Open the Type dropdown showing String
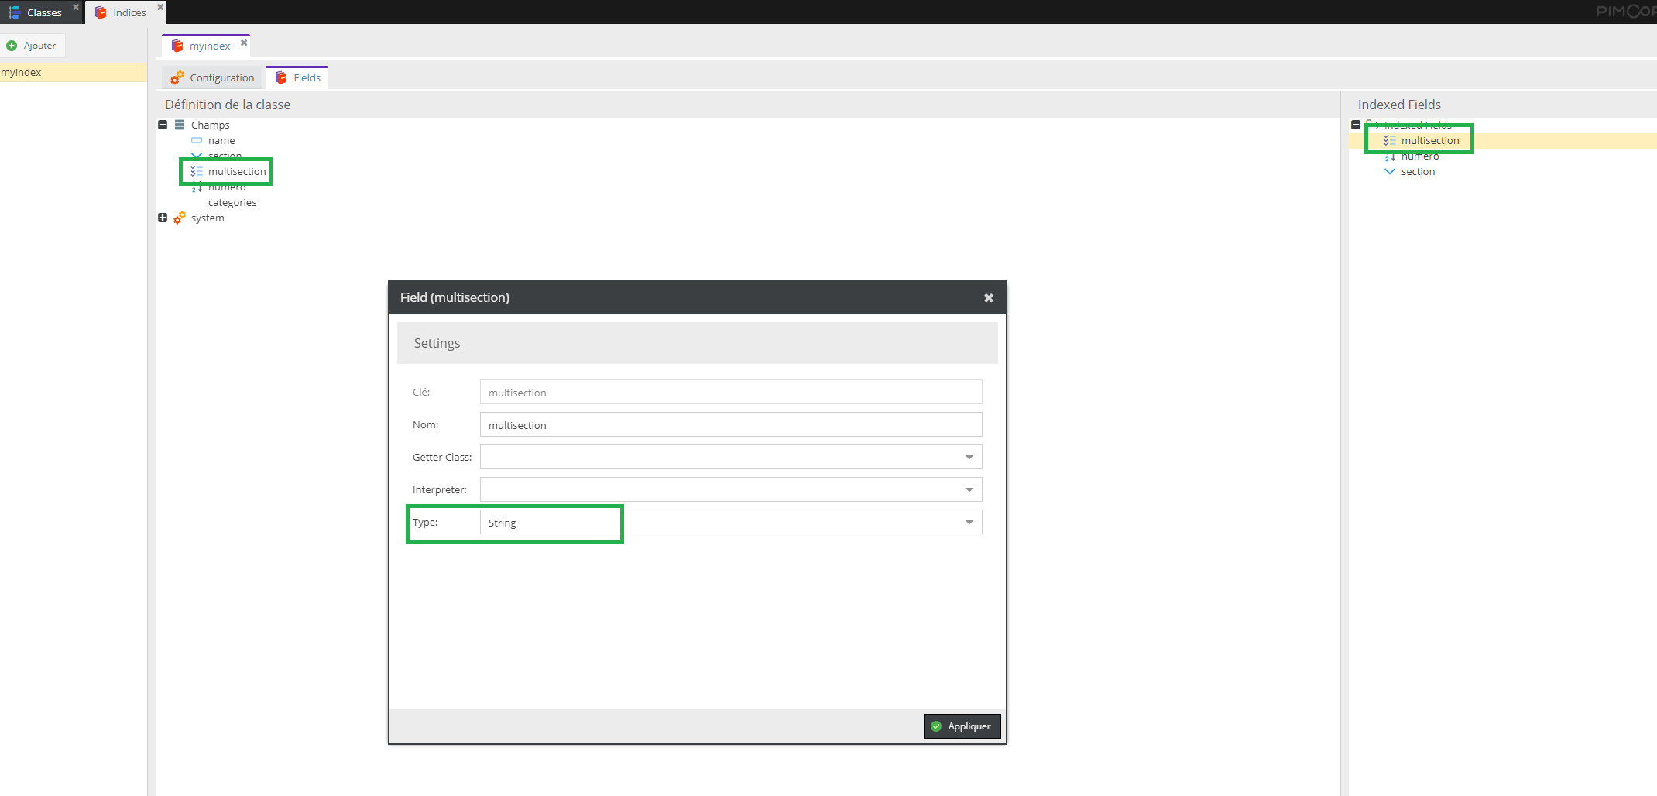Screen dimensions: 1657x796 [x=969, y=522]
